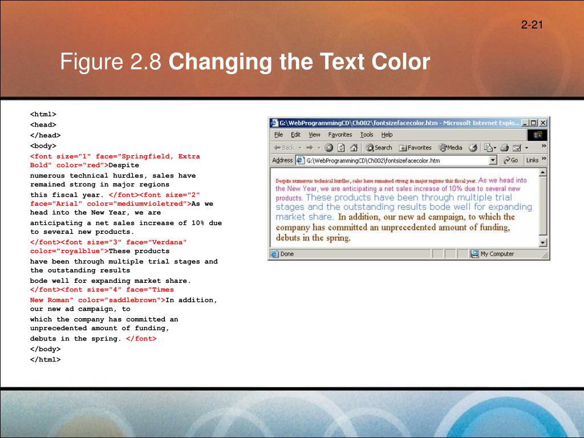Viewport: 584px width, 438px height.
Task: Open the Favorites menu
Action: pos(340,135)
